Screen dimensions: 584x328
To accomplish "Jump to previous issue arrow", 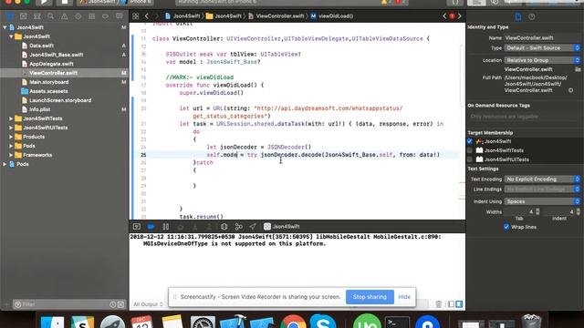I will click(x=444, y=16).
